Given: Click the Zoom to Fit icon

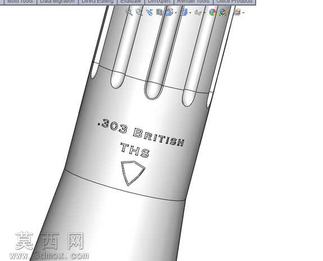Looking at the screenshot, I should 129,12.
